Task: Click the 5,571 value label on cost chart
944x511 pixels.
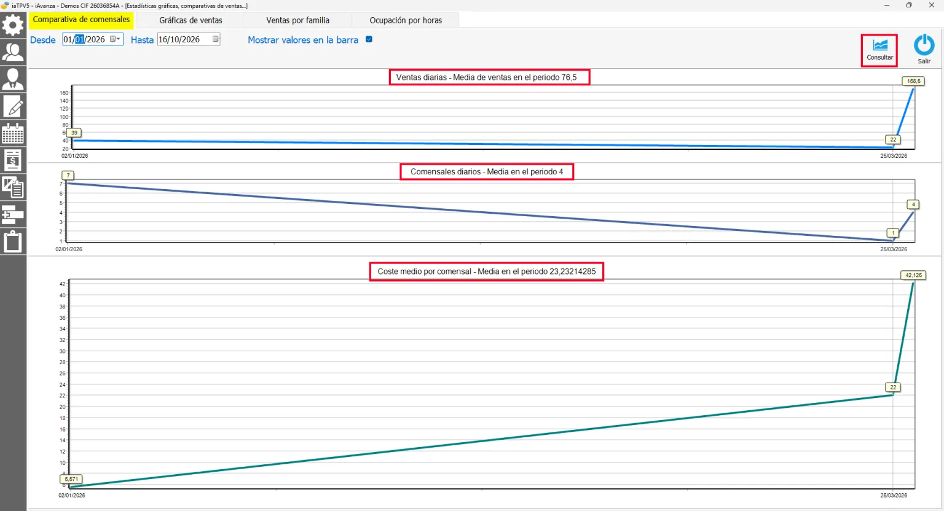Action: click(x=71, y=479)
